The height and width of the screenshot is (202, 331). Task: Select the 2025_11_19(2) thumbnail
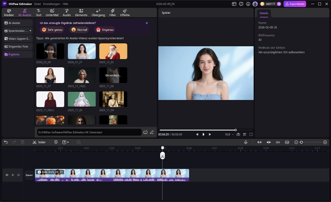click(82, 75)
